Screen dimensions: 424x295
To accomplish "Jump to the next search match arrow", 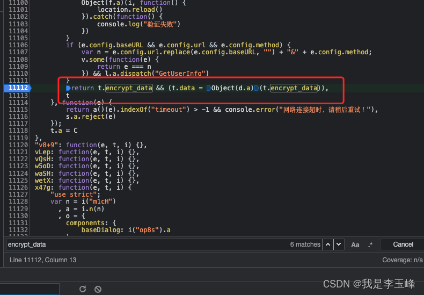I will (338, 244).
